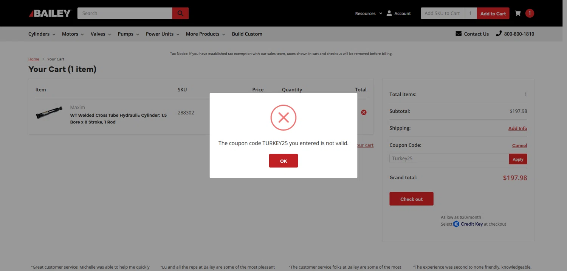The width and height of the screenshot is (567, 271).
Task: Click the Tax Notice text
Action: [x=281, y=54]
